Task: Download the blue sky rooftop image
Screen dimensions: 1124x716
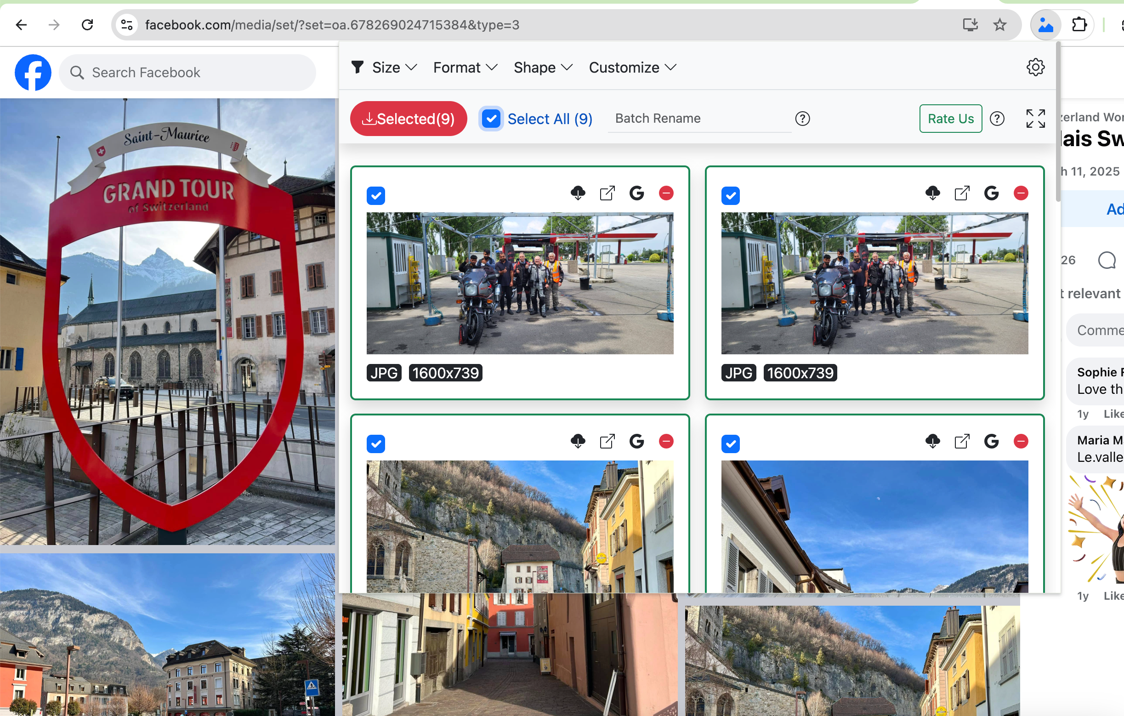Action: pyautogui.click(x=933, y=441)
